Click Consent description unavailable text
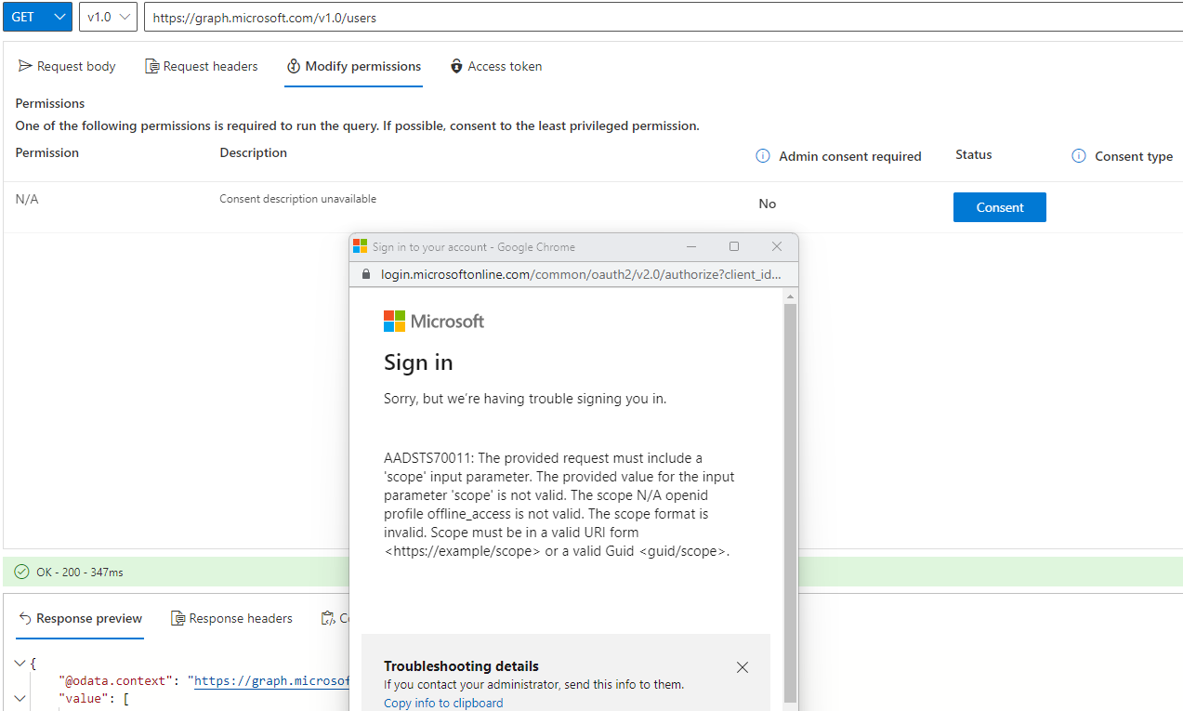 coord(297,199)
